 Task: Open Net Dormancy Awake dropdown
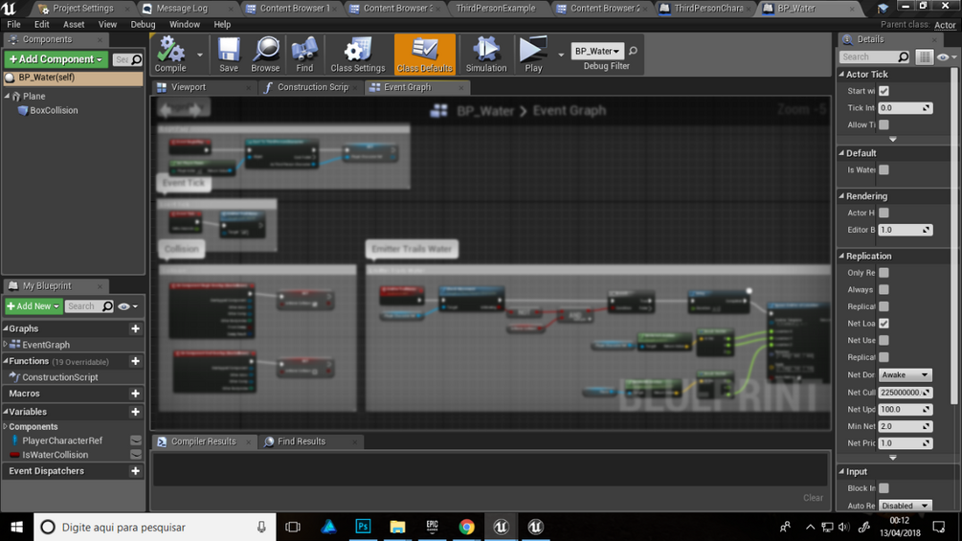point(905,374)
